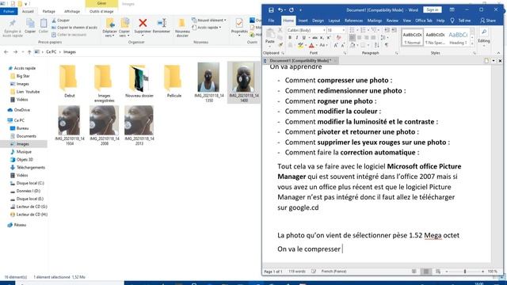Click the zoom slider handle in Word's status bar

pos(465,272)
